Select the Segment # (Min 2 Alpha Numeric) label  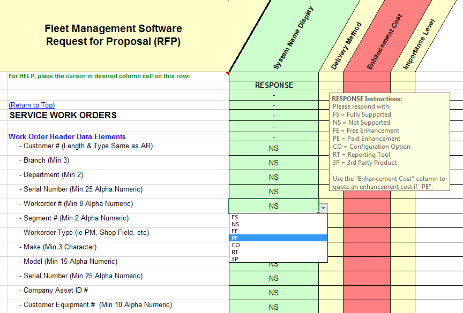(74, 218)
